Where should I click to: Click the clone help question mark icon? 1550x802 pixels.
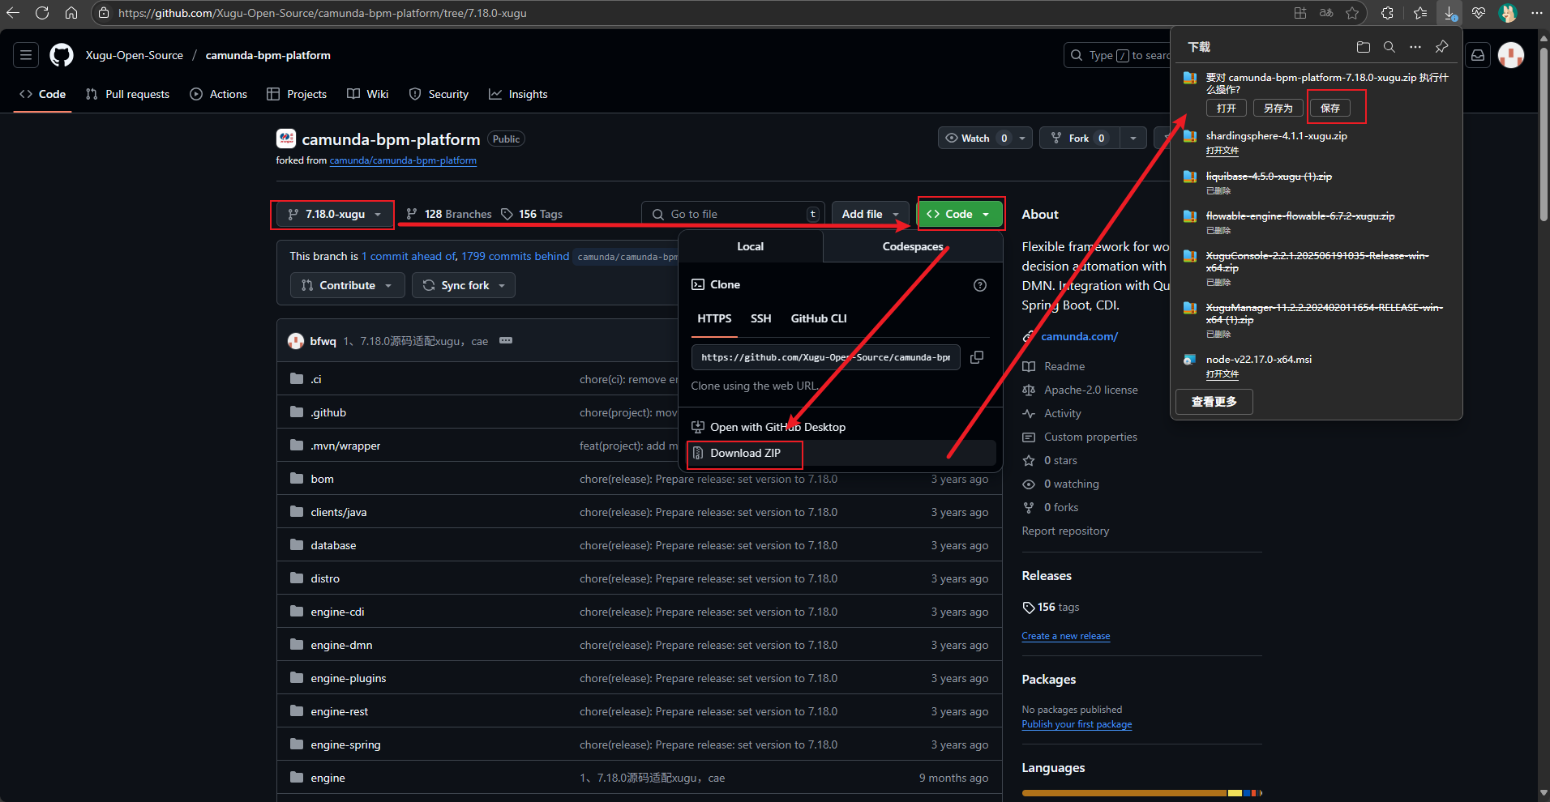click(980, 285)
